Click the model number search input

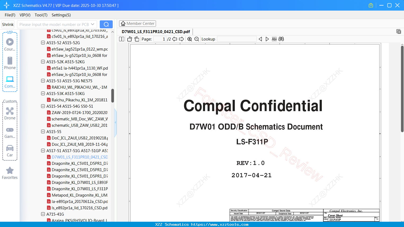click(54, 24)
